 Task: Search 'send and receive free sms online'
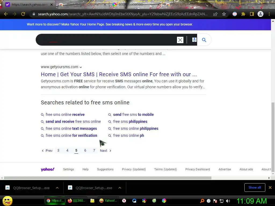click(x=73, y=122)
